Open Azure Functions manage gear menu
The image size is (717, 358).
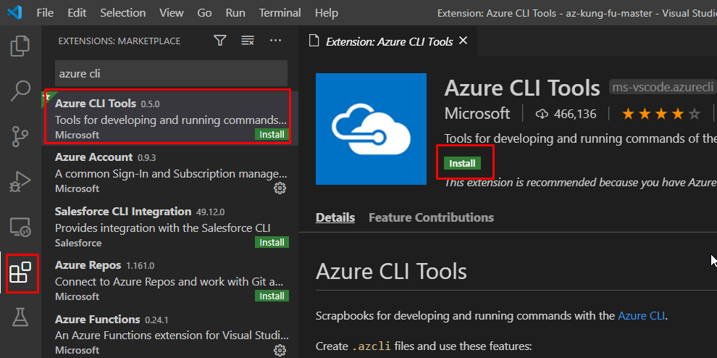click(x=280, y=351)
